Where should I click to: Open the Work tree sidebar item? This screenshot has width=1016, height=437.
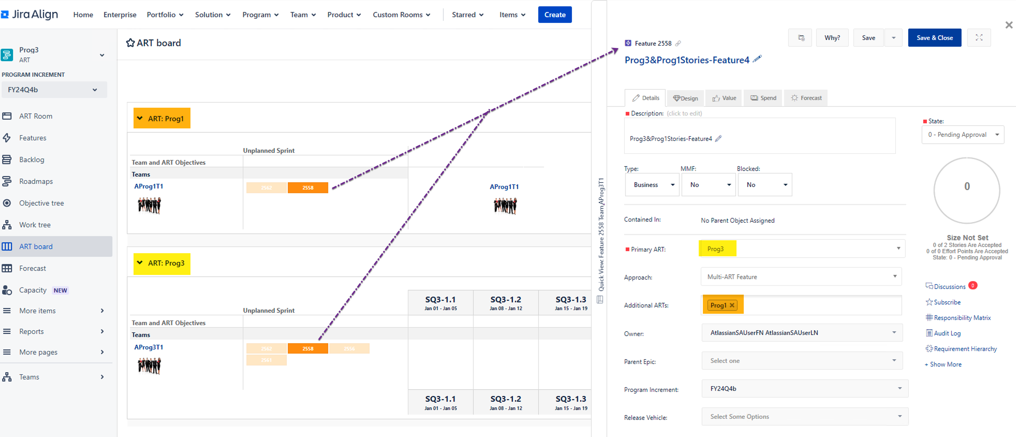pyautogui.click(x=35, y=225)
